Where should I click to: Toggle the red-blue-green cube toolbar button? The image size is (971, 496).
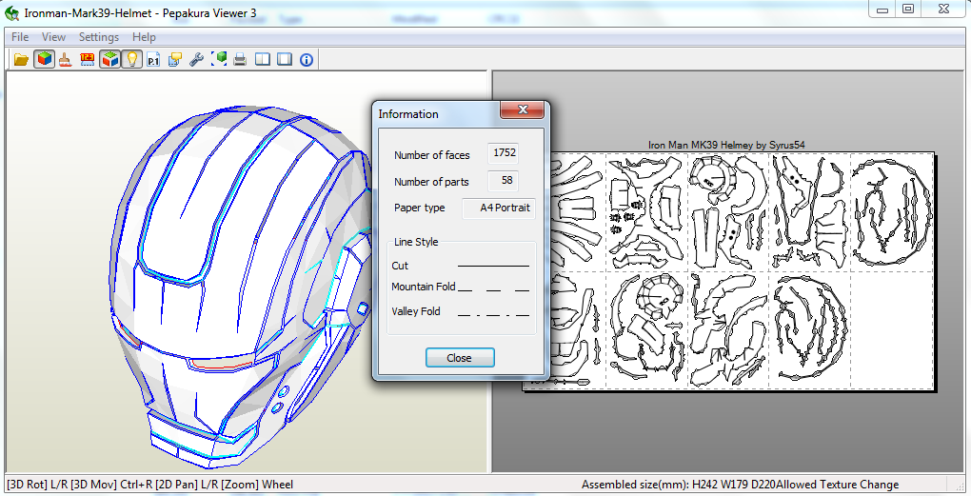click(109, 59)
